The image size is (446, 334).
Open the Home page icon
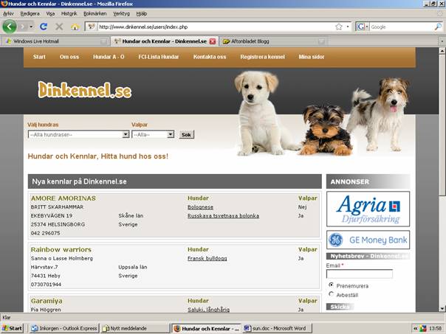click(75, 27)
